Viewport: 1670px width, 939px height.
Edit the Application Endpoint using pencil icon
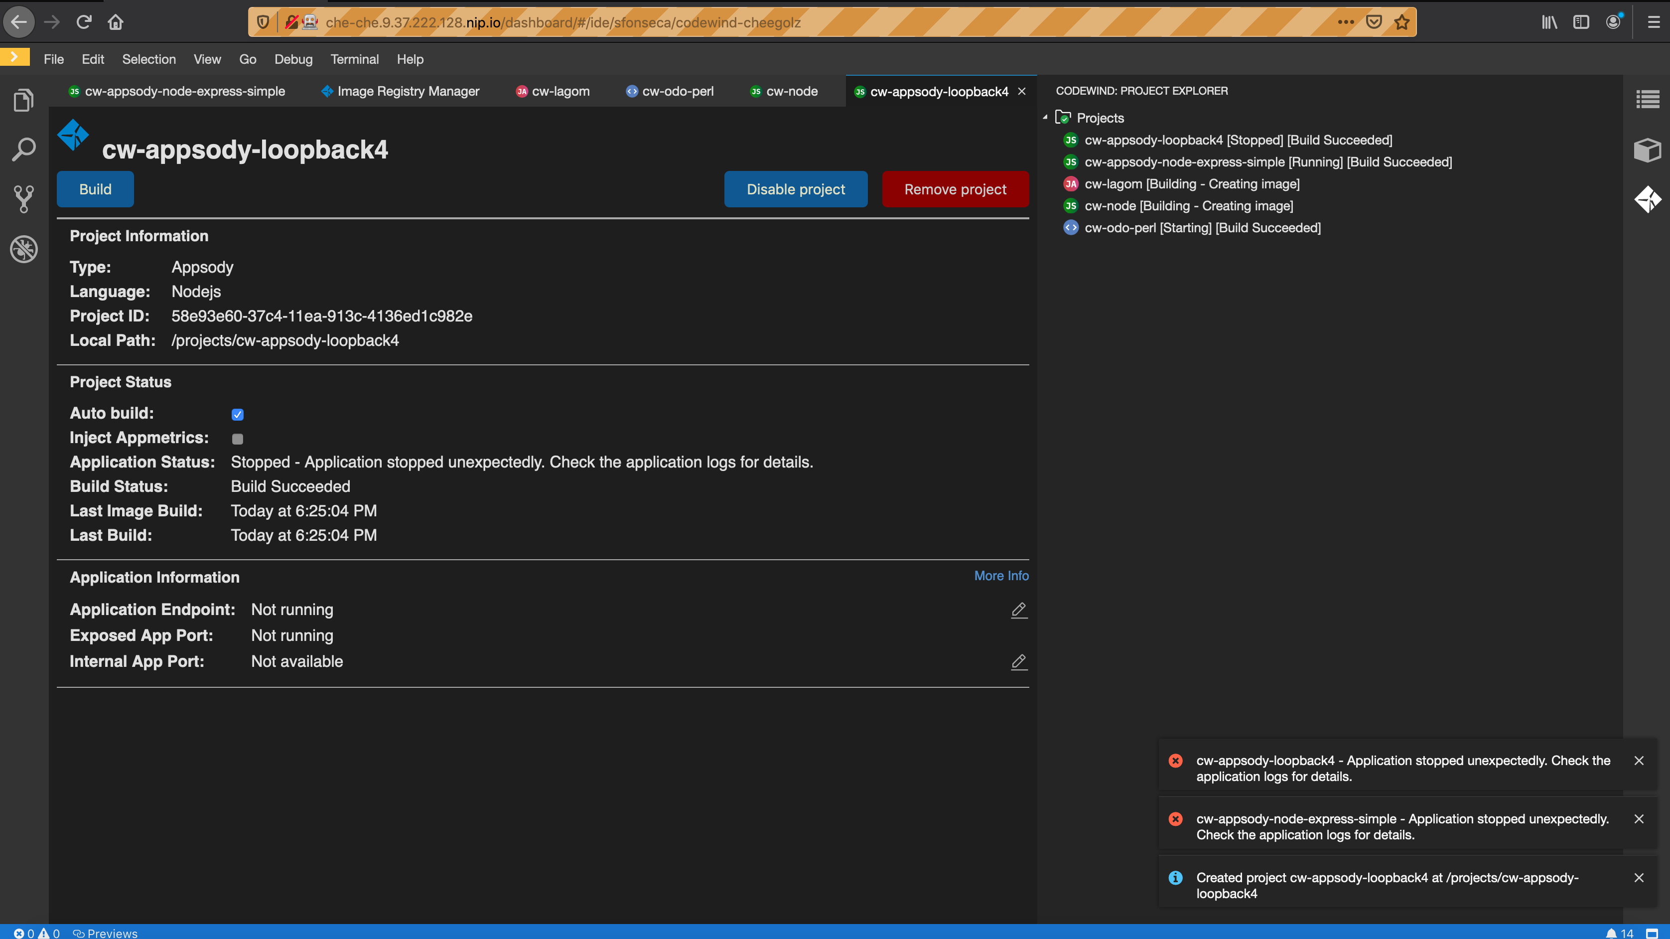pos(1018,610)
